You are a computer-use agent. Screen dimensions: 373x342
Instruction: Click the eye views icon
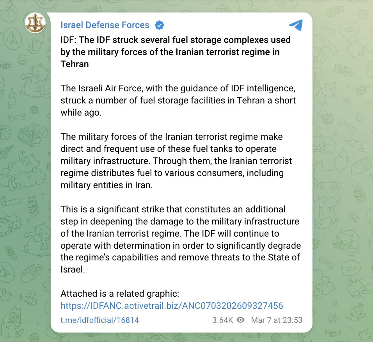tap(241, 320)
